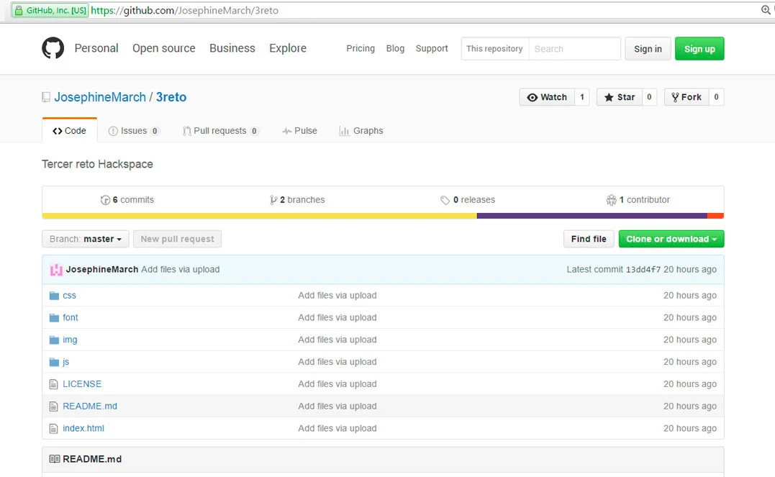Click the book icon in README.md header
Viewport: 775px width, 477px height.
[55, 459]
